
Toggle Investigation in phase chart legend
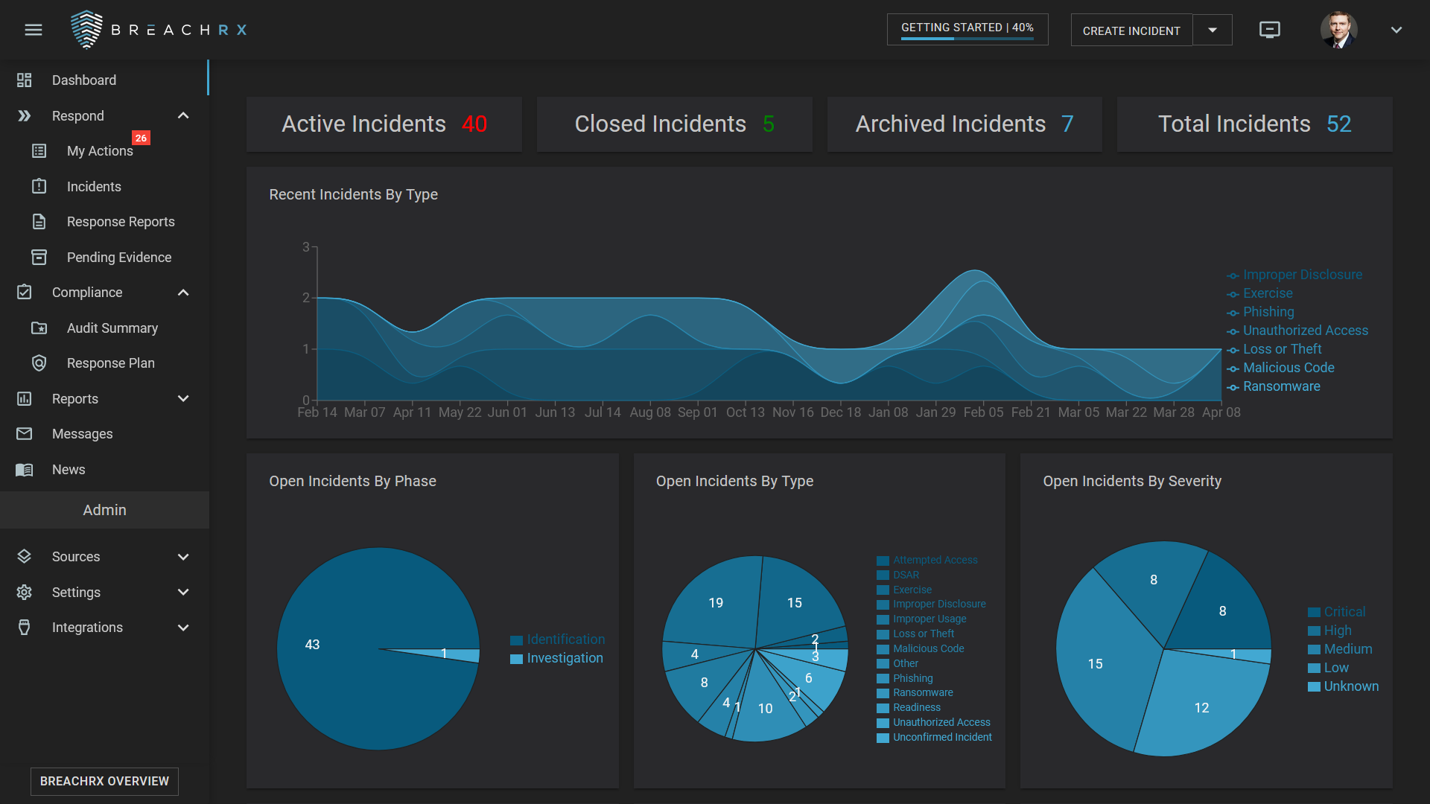565,658
